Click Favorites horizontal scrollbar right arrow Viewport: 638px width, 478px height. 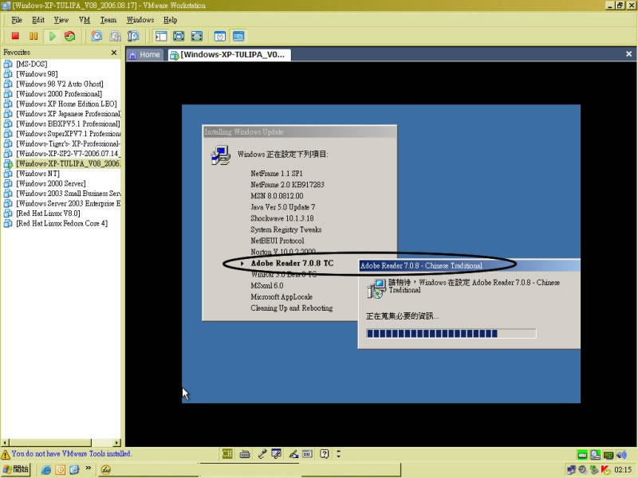click(x=117, y=443)
